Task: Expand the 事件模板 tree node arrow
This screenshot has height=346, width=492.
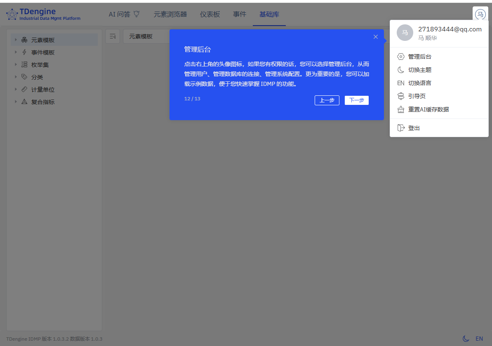Action: tap(16, 52)
